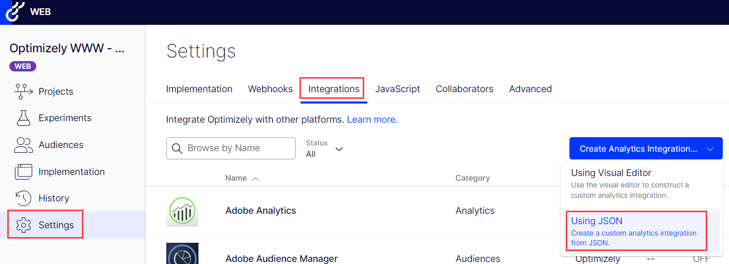Click the Adobe Analytics logo thumbnail
The image size is (729, 264).
point(182,211)
